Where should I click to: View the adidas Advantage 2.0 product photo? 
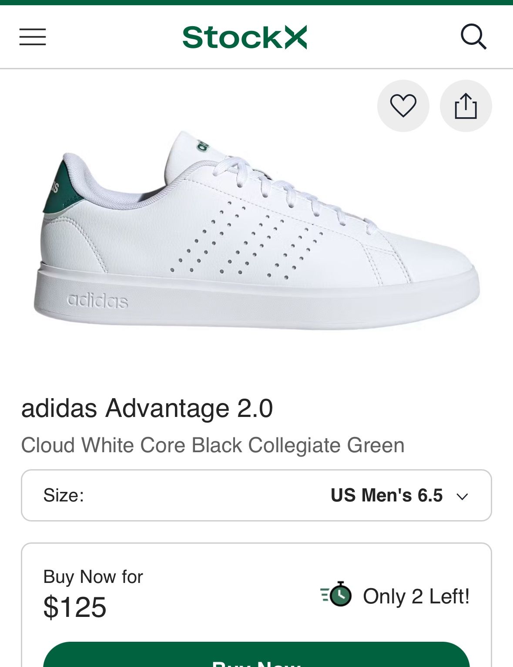tap(256, 231)
